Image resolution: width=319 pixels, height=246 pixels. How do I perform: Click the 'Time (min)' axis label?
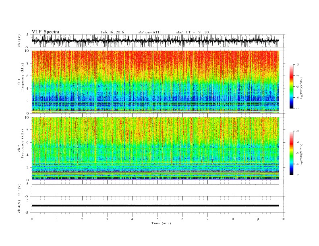(x=161, y=223)
